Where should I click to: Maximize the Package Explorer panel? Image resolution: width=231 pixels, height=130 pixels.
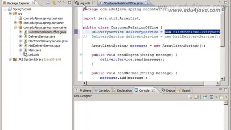69,3
